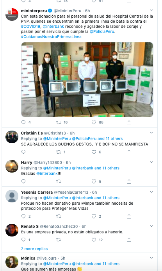
Task: Retweet the mininterperu donation tweet
Action: (x=59, y=122)
